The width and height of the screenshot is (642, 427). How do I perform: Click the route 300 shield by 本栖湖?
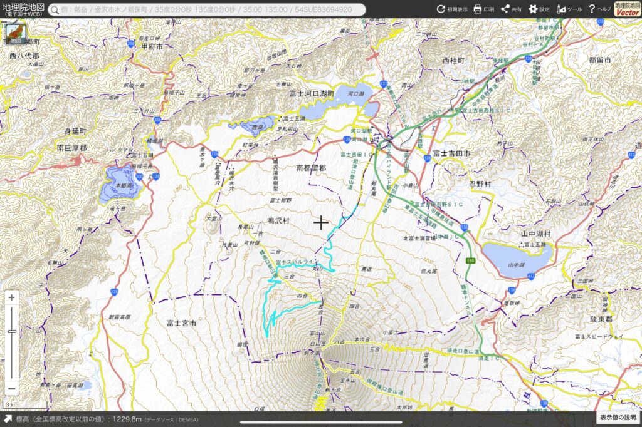(139, 177)
